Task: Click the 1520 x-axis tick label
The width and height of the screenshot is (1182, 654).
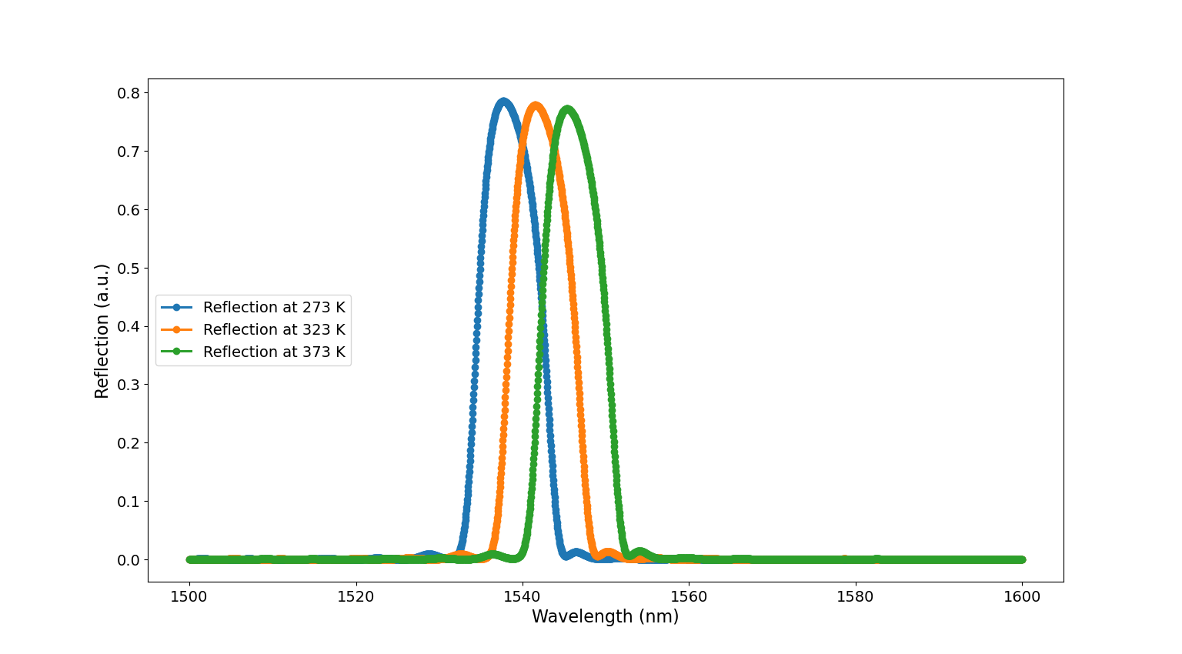Action: coord(356,597)
